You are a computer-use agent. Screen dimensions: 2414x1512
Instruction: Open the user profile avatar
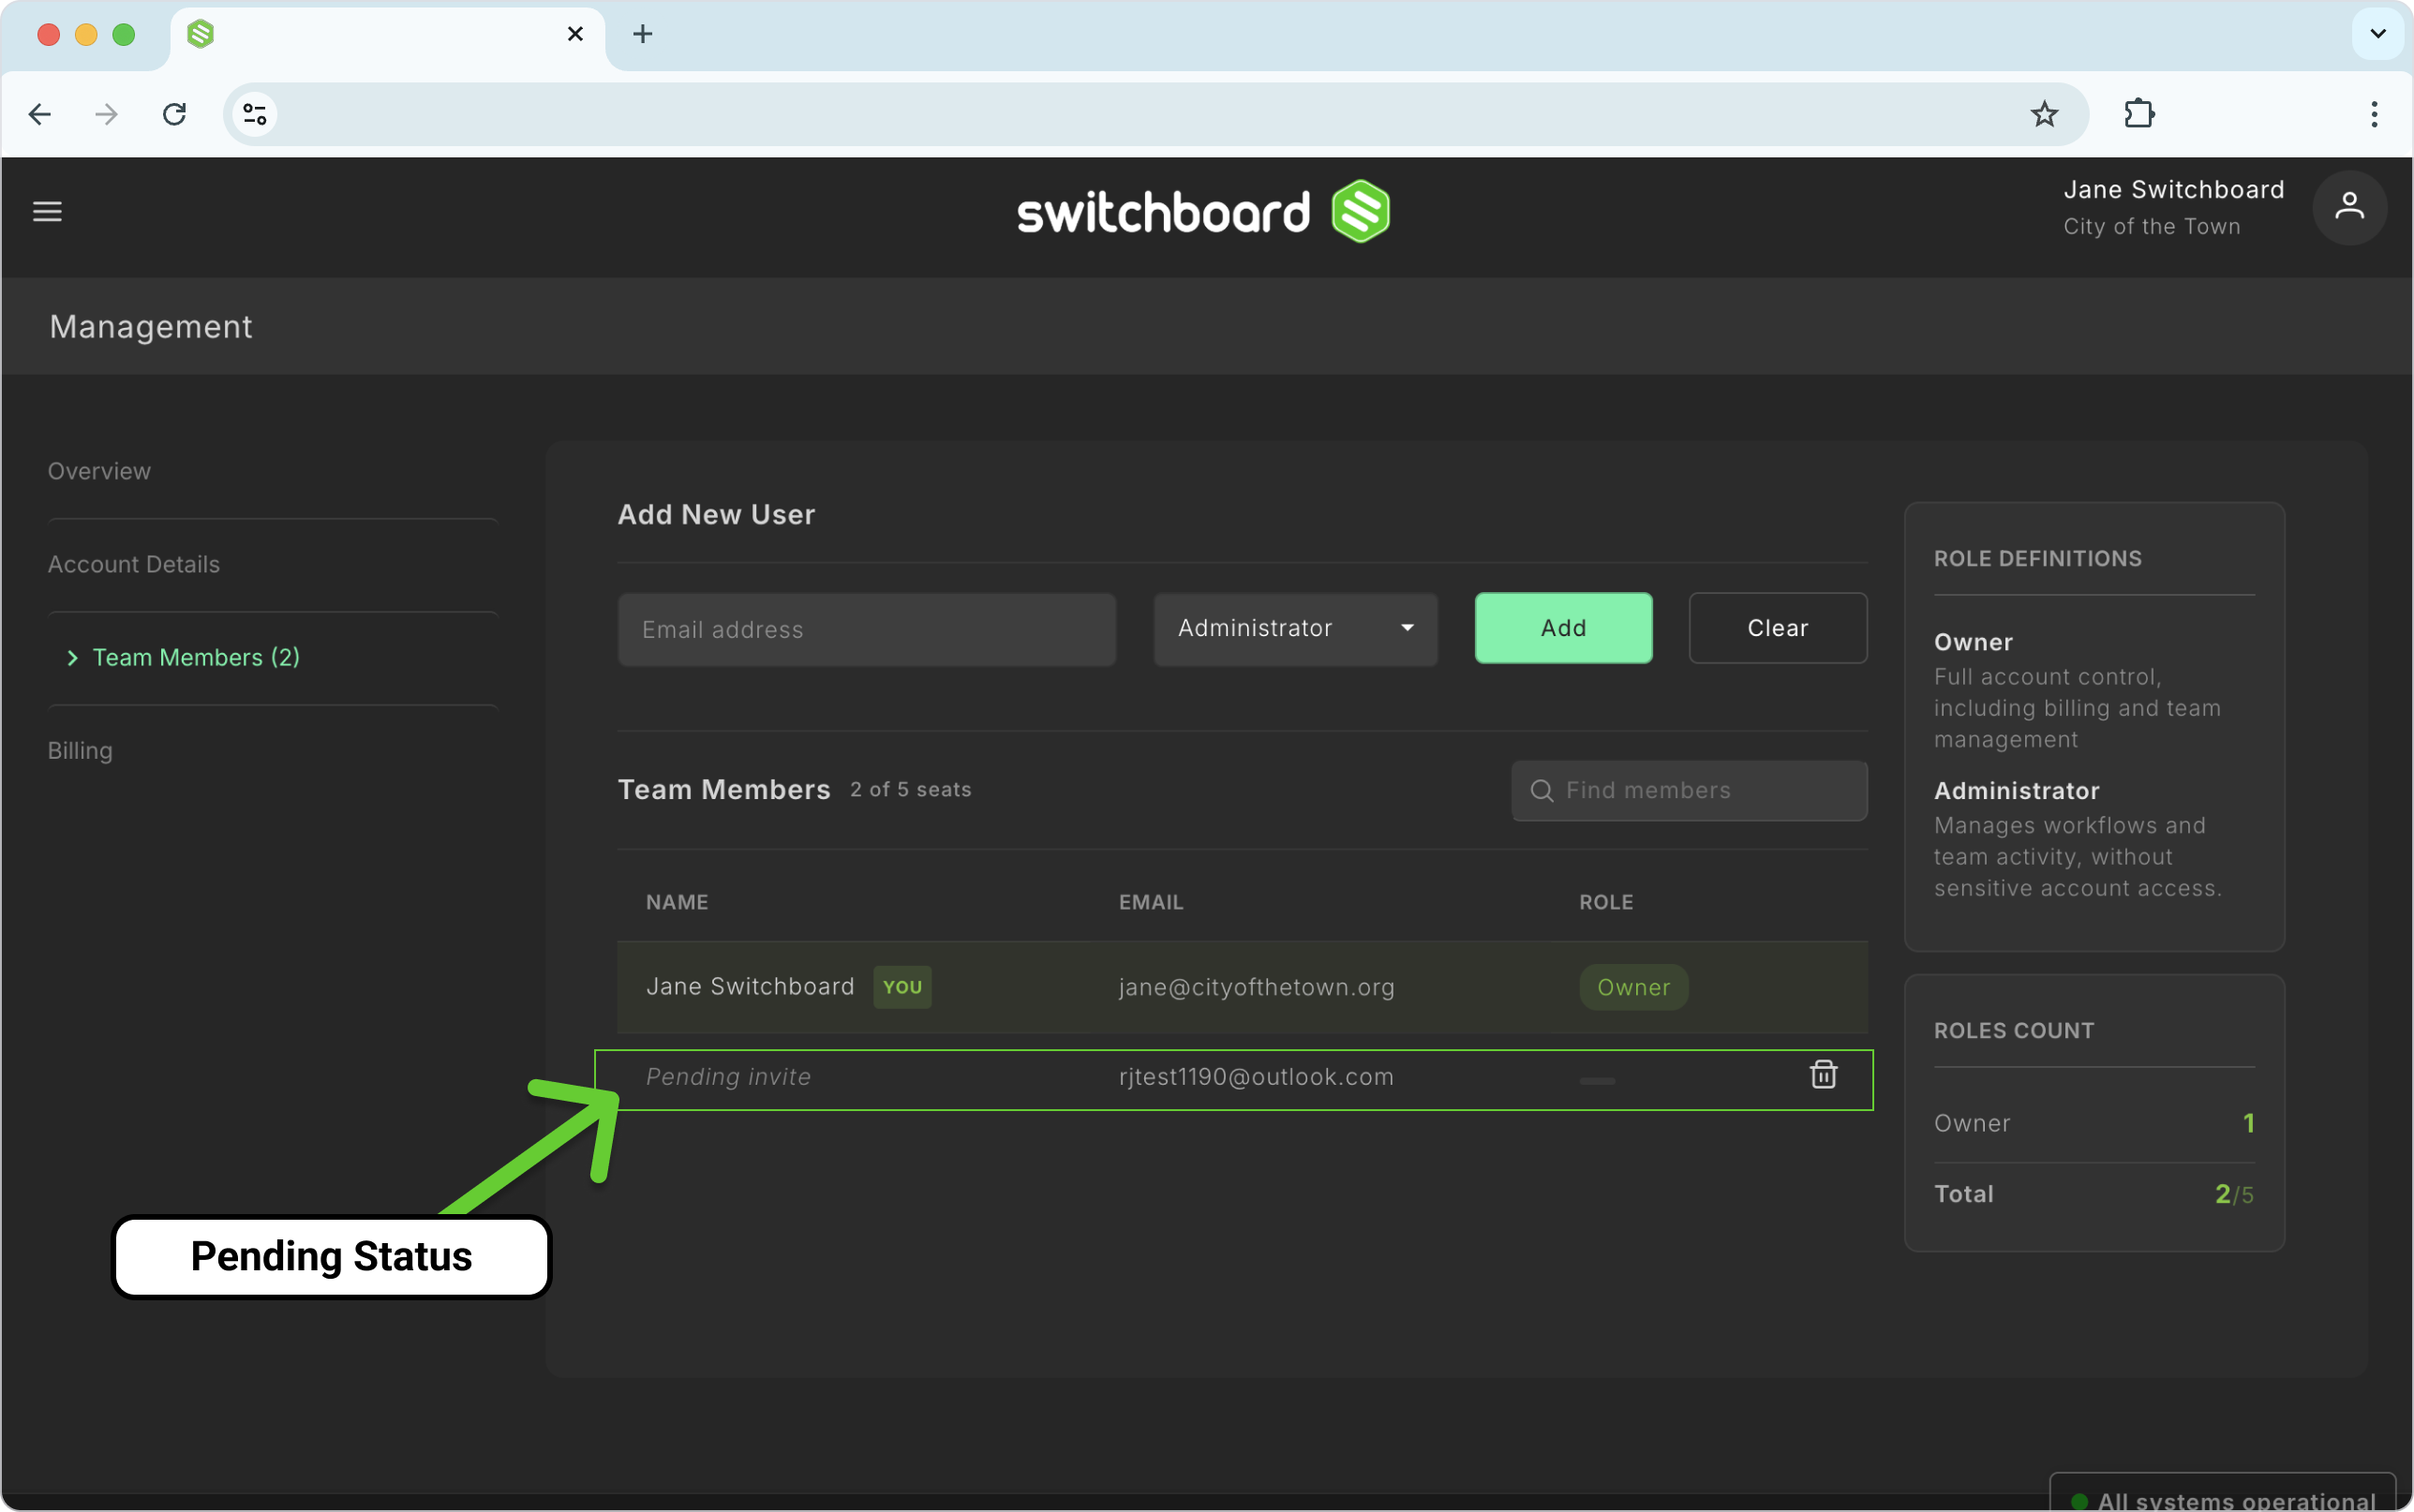(2349, 207)
